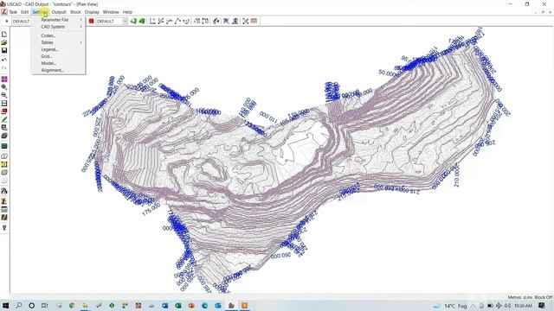Screen dimensions: 554x311
Task: Click the taskbar clock showing 10:30 AM
Action: click(x=523, y=306)
